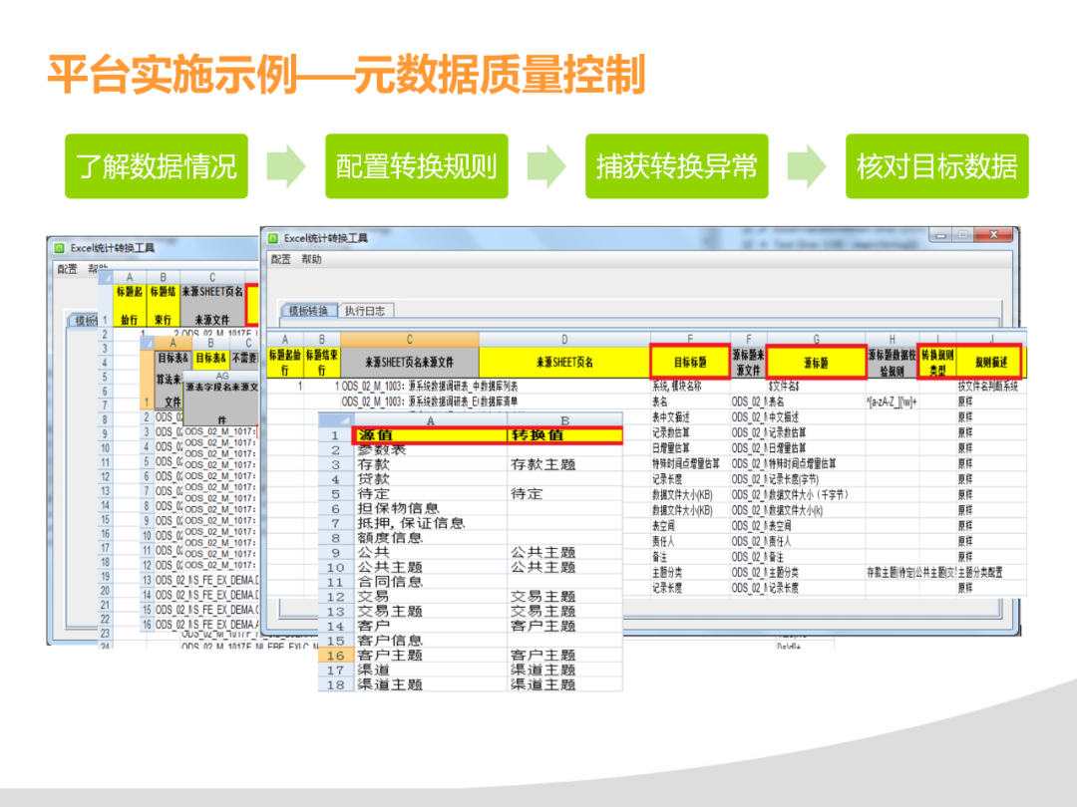Select the 额度信息 cell

pyautogui.click(x=430, y=537)
